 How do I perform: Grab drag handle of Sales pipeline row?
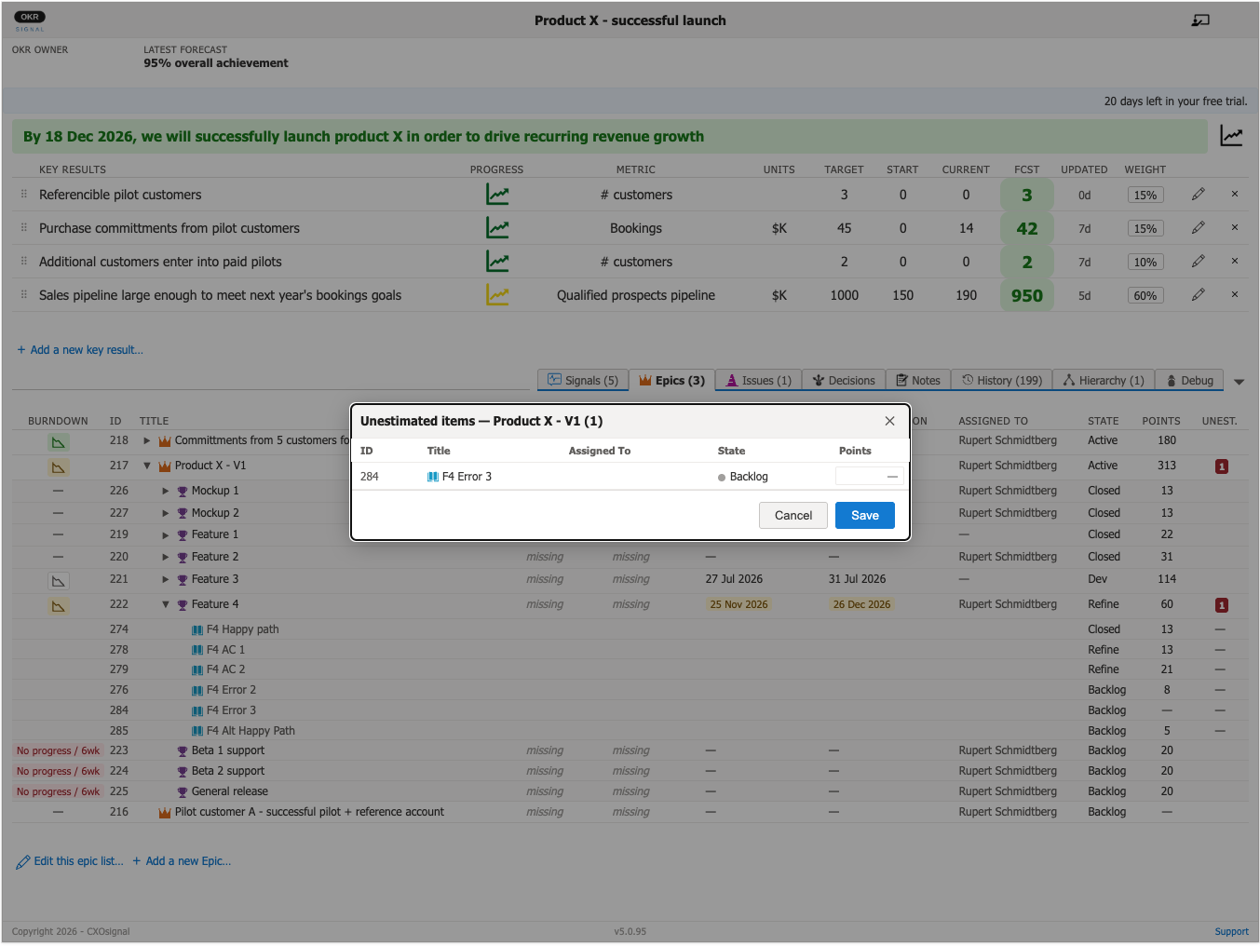[x=24, y=295]
